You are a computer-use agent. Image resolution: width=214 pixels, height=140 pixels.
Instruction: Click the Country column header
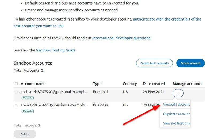130,84
